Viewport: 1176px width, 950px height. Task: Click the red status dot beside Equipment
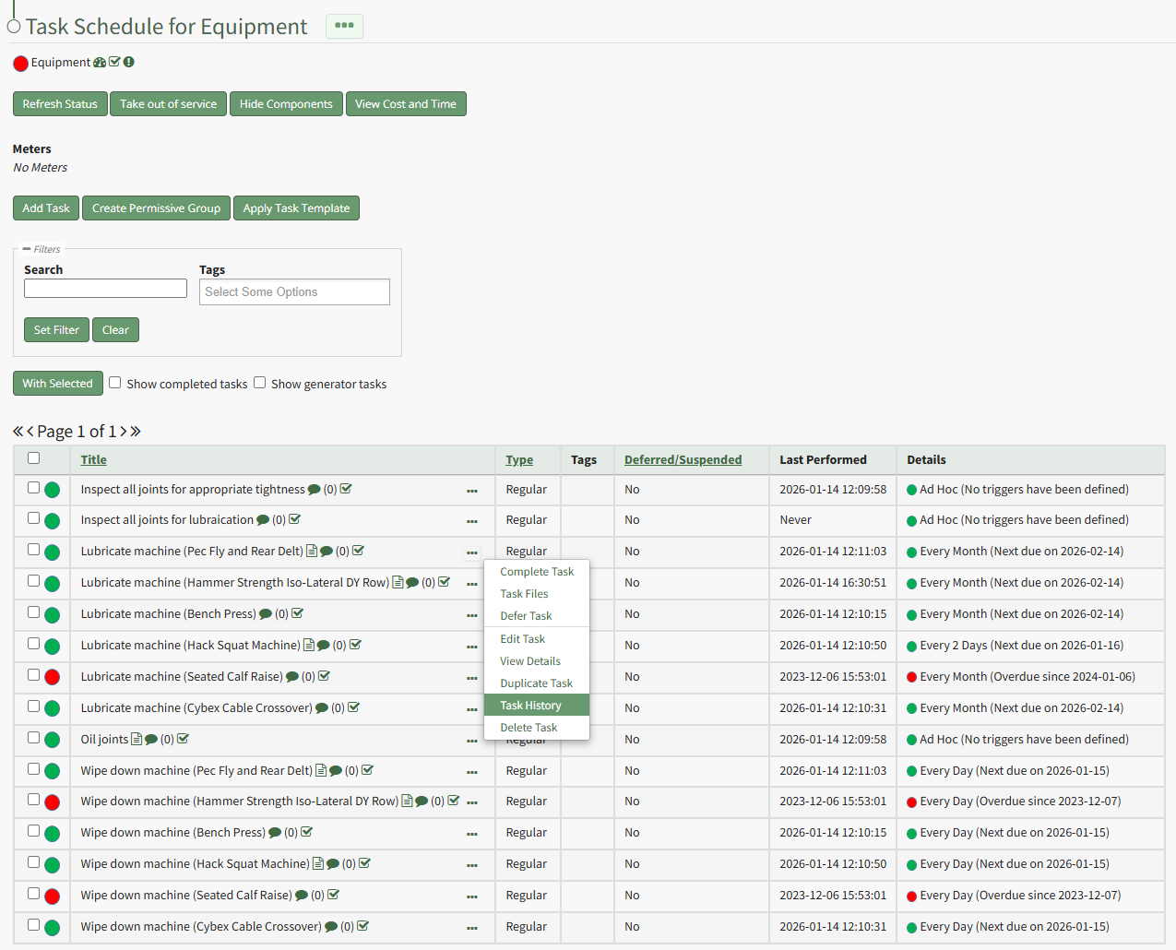pyautogui.click(x=20, y=64)
